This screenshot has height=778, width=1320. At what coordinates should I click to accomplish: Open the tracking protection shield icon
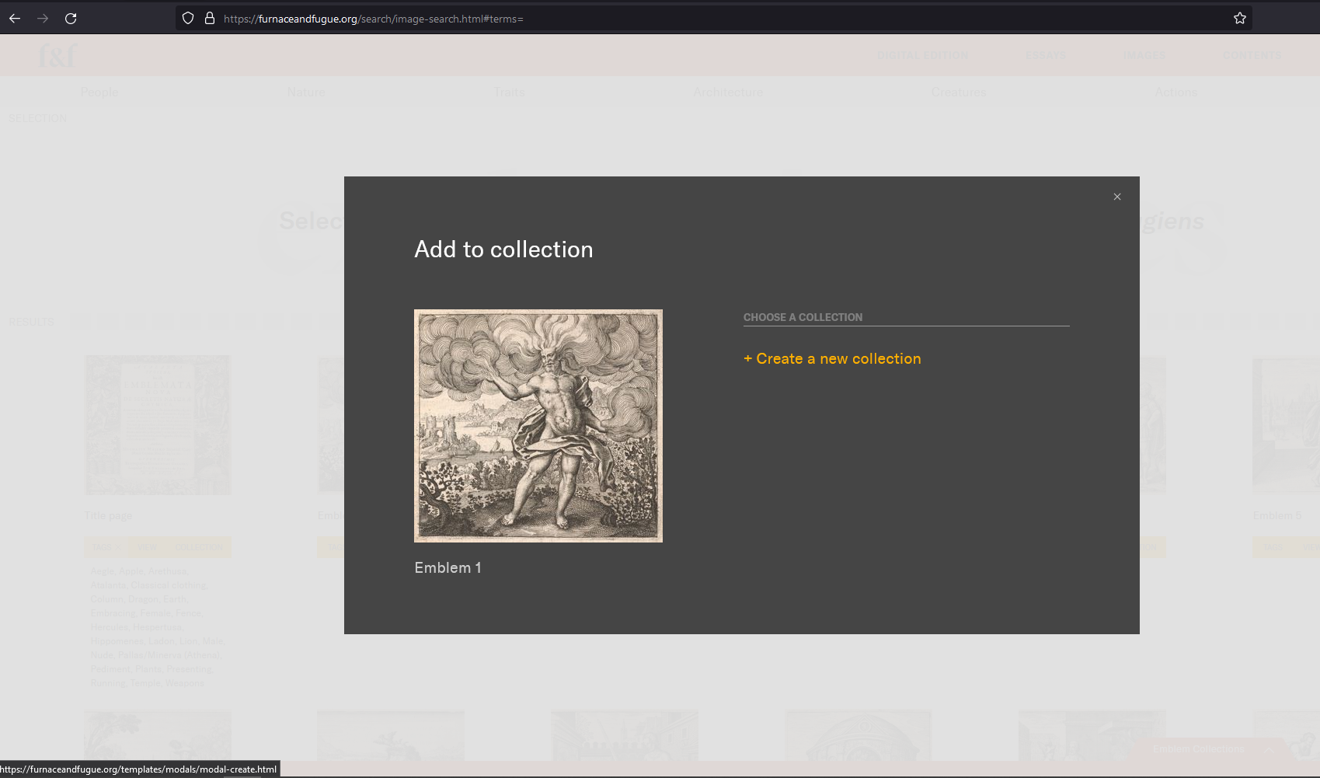(x=188, y=18)
